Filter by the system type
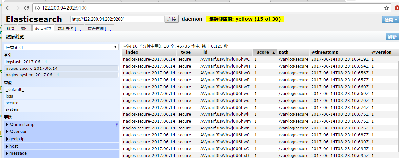The width and height of the screenshot is (399, 158). (61, 109)
